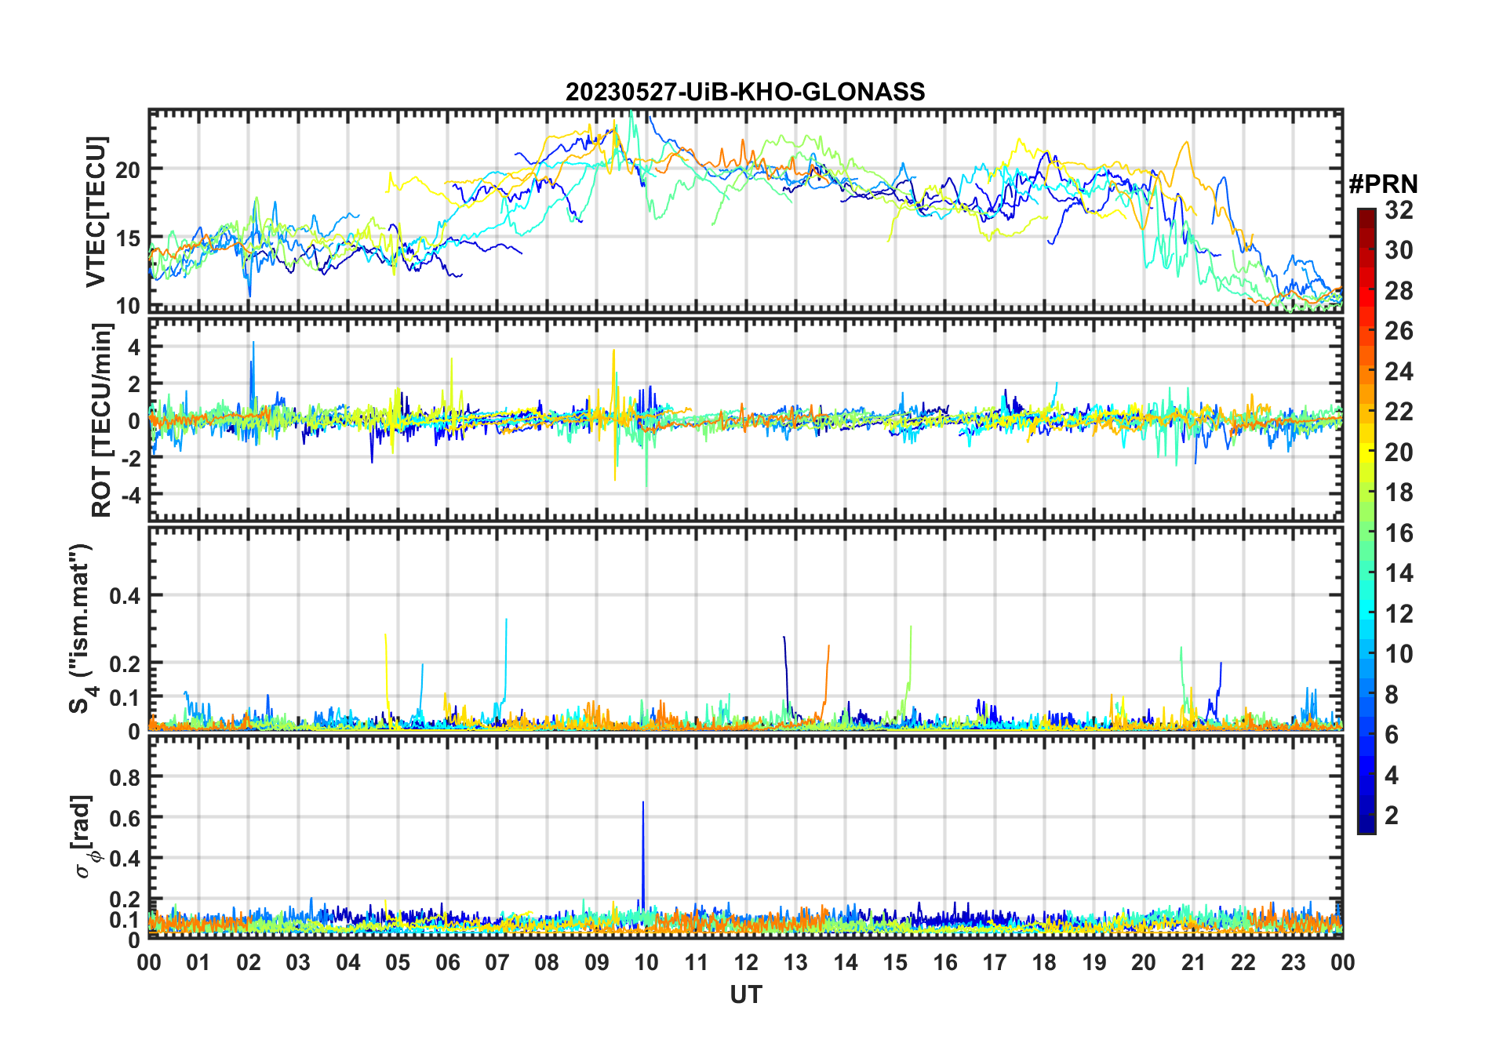Click the dark blue bottom of colorbar
The width and height of the screenshot is (1492, 1043).
(1366, 823)
